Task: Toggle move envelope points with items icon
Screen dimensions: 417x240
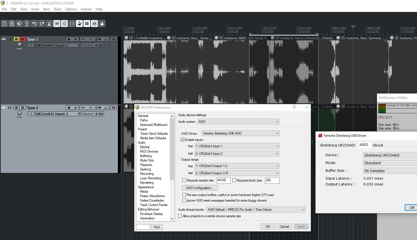Action: tap(79, 24)
